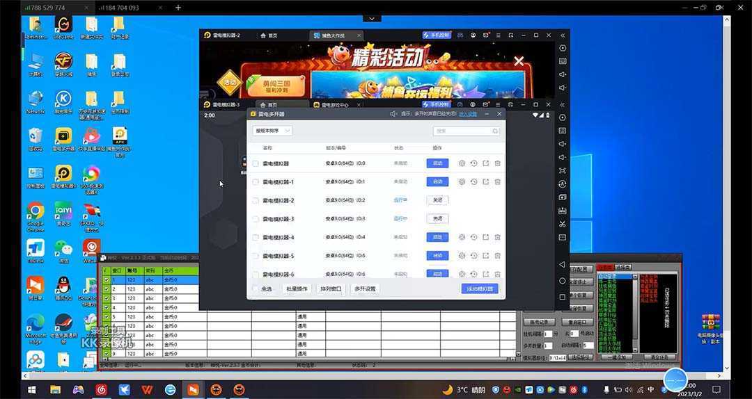The image size is (752, 399).
Task: Delete 雷电模拟器-4 using trash icon
Action: (498, 237)
